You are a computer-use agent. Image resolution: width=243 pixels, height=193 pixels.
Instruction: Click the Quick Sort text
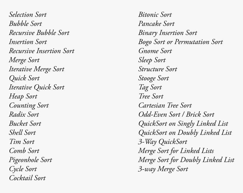pyautogui.click(x=24, y=78)
